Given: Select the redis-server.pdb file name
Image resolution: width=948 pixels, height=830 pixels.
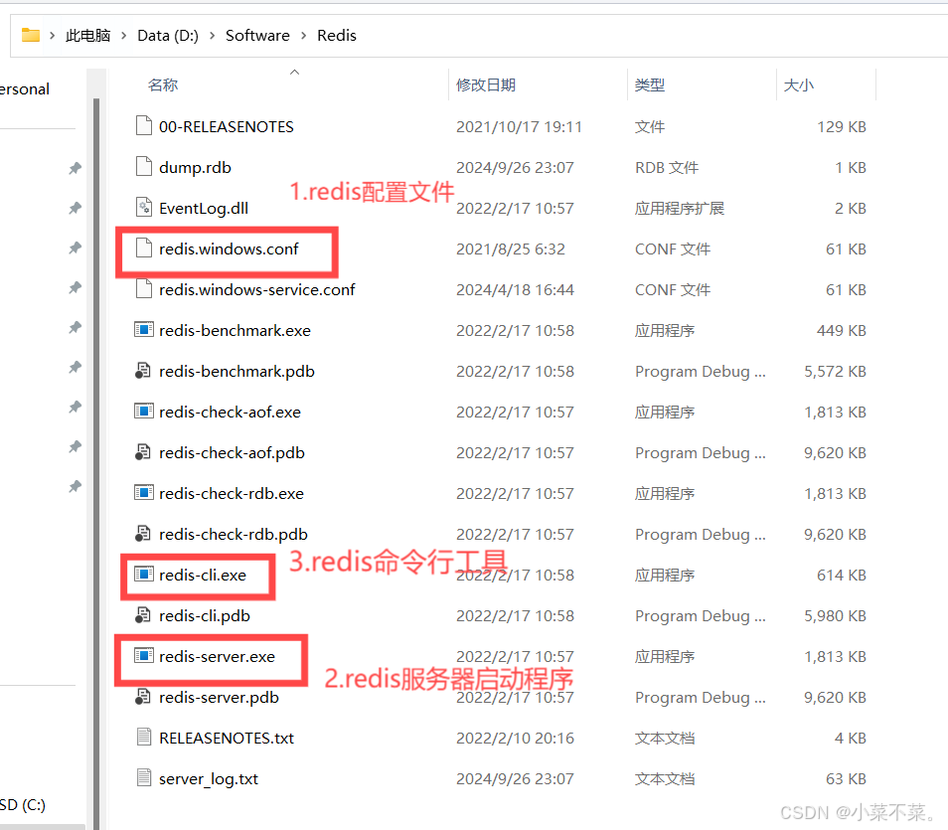Looking at the screenshot, I should pyautogui.click(x=219, y=698).
